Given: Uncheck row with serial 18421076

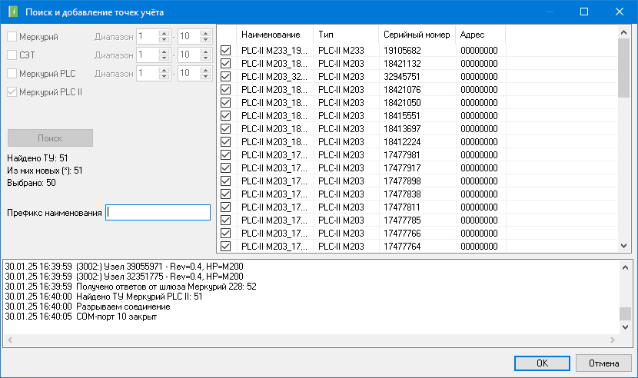Looking at the screenshot, I should coord(225,90).
